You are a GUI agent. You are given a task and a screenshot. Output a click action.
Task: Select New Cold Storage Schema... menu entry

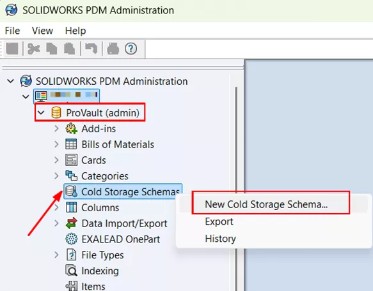(x=266, y=204)
